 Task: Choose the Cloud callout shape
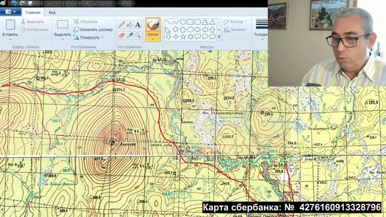coord(212,37)
